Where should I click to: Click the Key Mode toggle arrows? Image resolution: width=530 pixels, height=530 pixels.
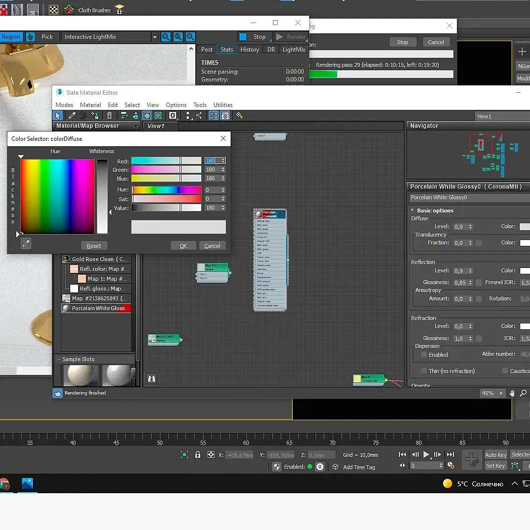[402, 465]
